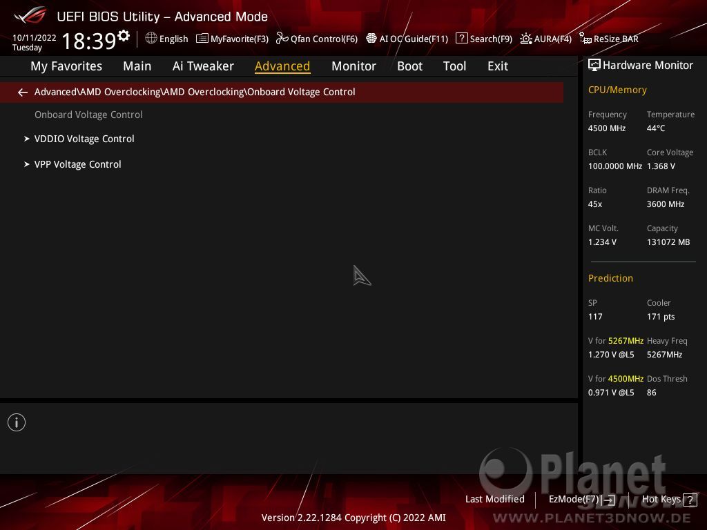Click the 100.0000 MHz BCLK value
This screenshot has width=707, height=530.
point(615,166)
